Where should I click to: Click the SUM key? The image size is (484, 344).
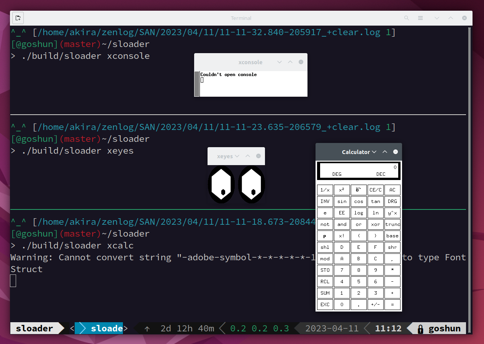click(x=325, y=293)
